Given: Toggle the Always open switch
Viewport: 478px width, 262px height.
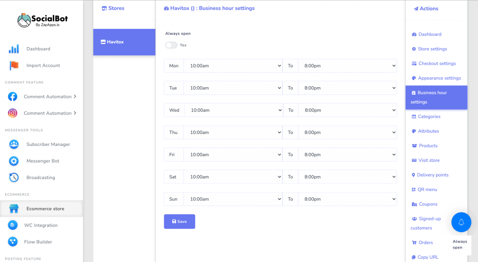Looking at the screenshot, I should click(x=171, y=45).
